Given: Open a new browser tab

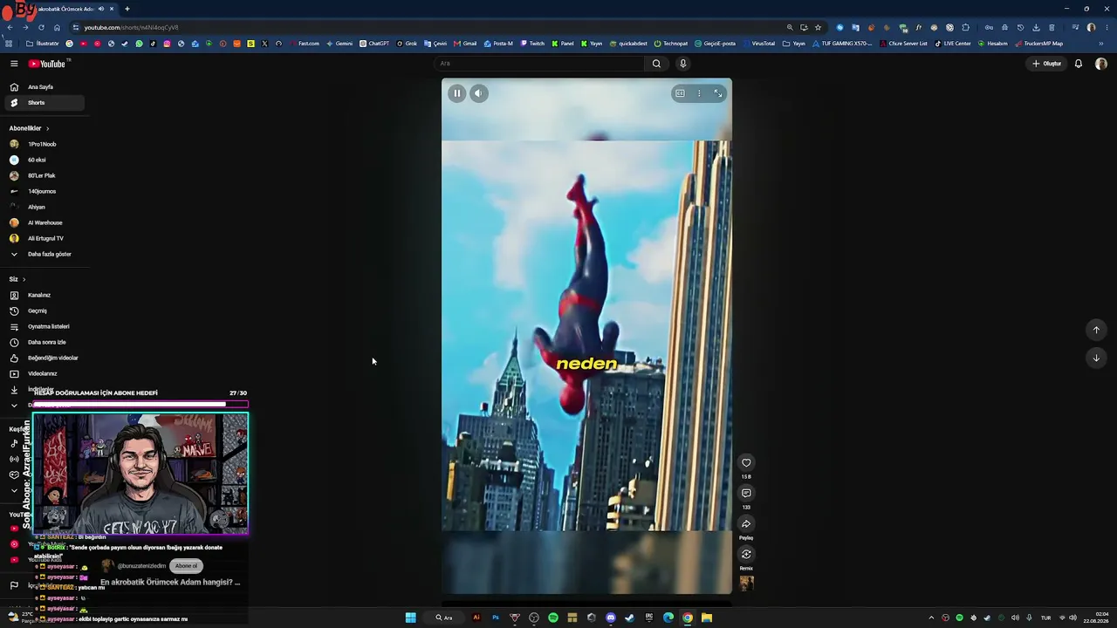Looking at the screenshot, I should pyautogui.click(x=127, y=9).
